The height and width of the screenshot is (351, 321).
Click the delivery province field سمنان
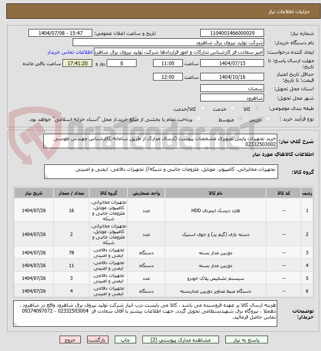[232, 88]
